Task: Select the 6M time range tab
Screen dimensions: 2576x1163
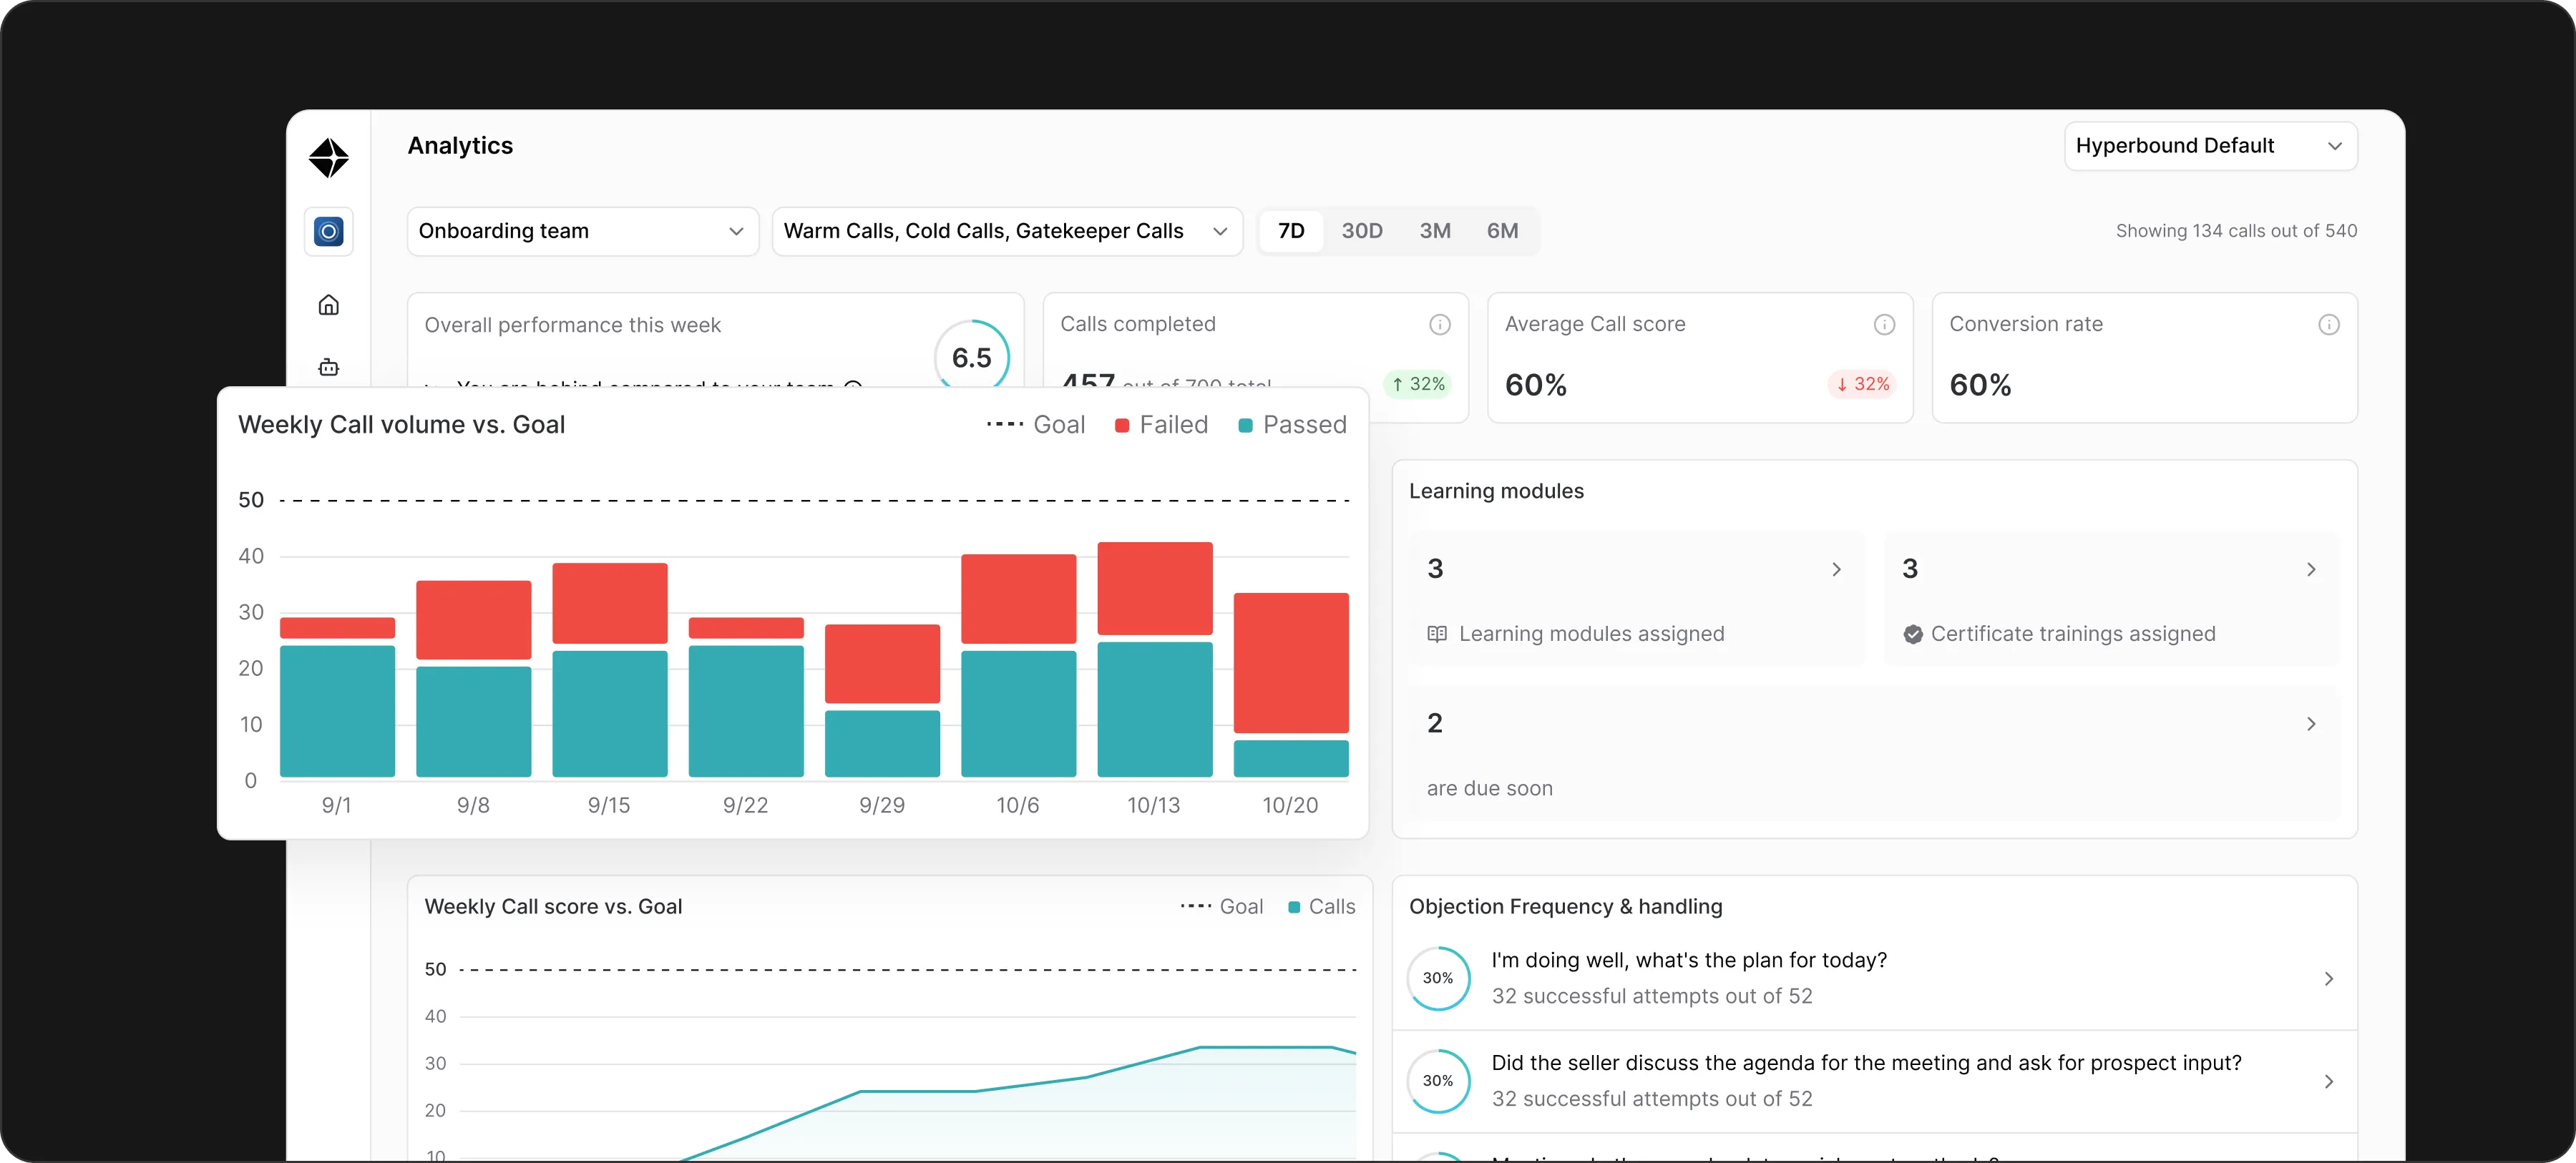Action: (1503, 231)
